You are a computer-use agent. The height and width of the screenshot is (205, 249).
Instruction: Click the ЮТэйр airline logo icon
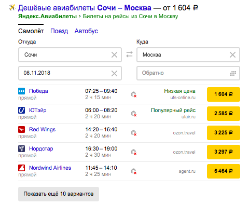21,111
